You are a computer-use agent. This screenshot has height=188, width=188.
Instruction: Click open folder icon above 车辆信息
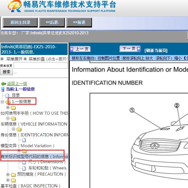(x=14, y=118)
